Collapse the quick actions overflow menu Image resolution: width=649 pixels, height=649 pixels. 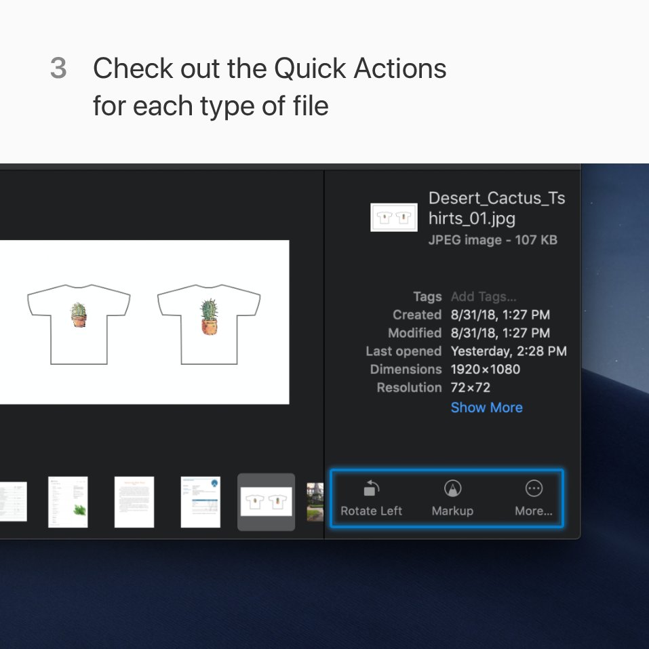tap(534, 497)
